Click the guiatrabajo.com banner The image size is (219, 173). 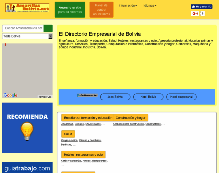point(27,168)
